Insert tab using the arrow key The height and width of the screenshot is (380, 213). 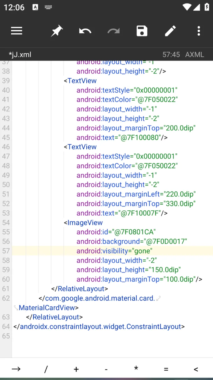pyautogui.click(x=16, y=369)
